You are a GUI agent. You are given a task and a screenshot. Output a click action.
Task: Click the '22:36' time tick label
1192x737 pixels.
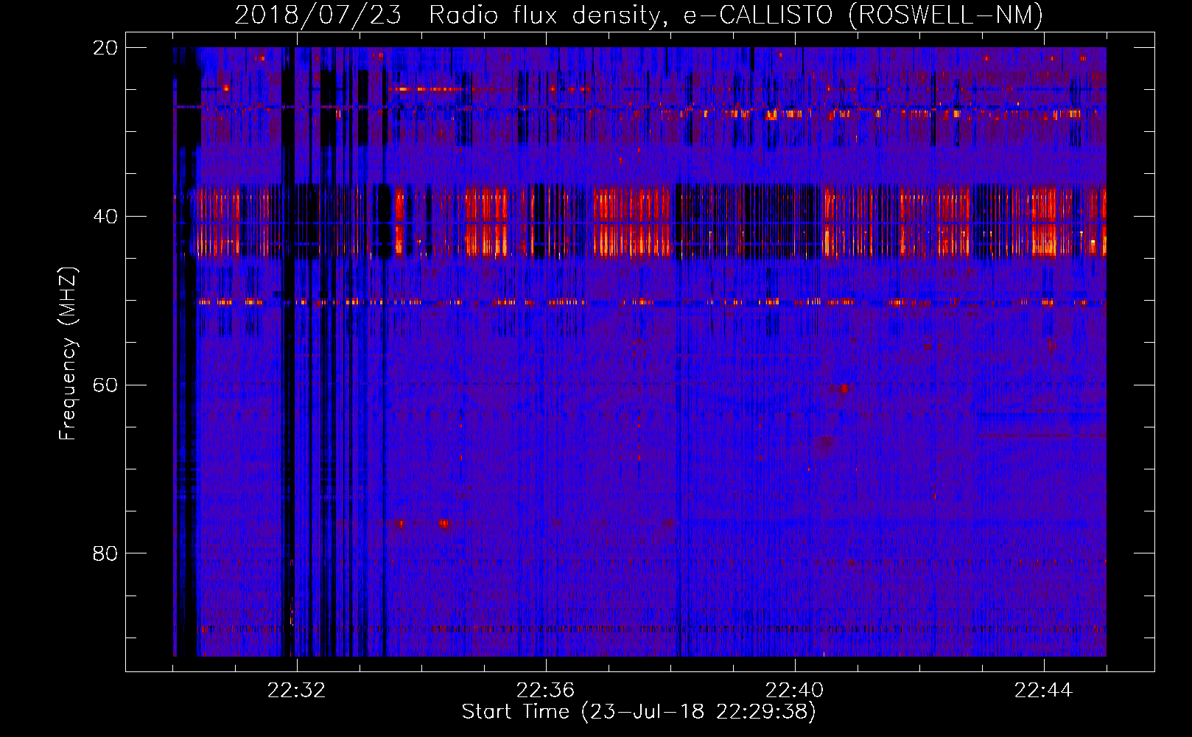click(x=545, y=691)
